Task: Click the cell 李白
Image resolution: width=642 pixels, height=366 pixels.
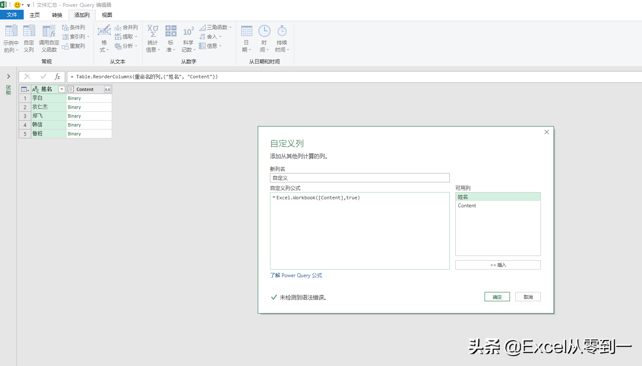Action: (49, 98)
